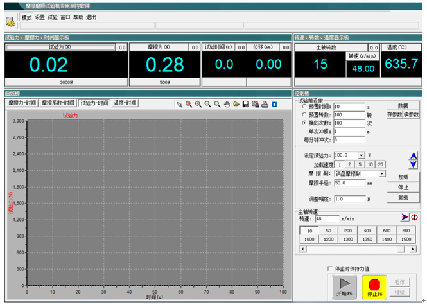Select the 预置转数 radio button
This screenshot has height=307, width=427.
pos(304,114)
